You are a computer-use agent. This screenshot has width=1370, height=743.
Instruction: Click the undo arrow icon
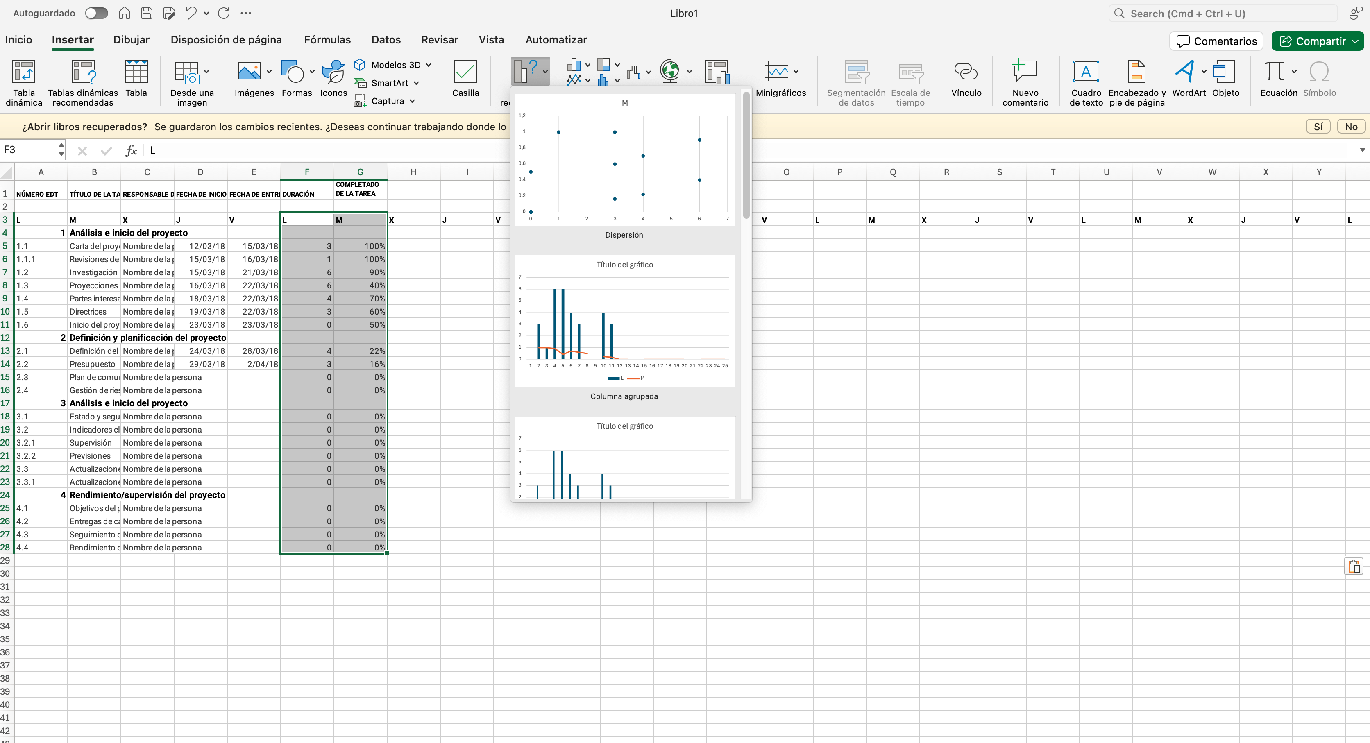tap(191, 13)
